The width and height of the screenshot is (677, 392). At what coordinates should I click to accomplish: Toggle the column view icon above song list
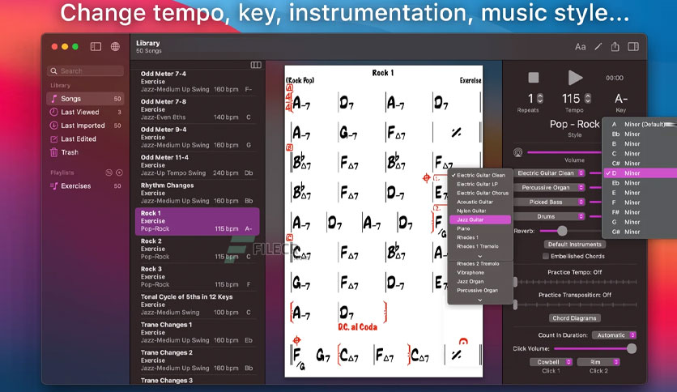(x=256, y=65)
